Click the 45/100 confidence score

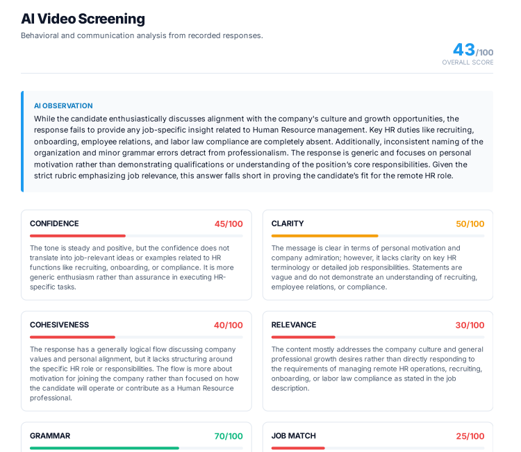point(229,224)
